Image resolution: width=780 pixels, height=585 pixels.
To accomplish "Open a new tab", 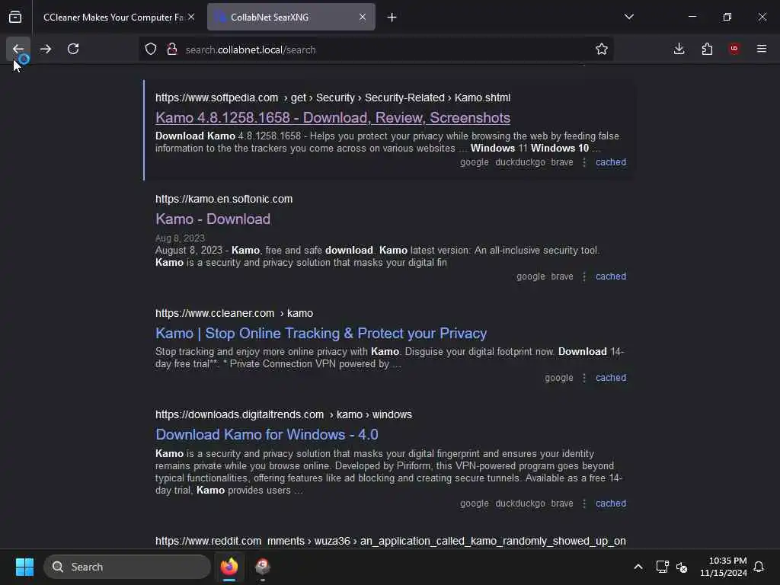I will pos(392,18).
